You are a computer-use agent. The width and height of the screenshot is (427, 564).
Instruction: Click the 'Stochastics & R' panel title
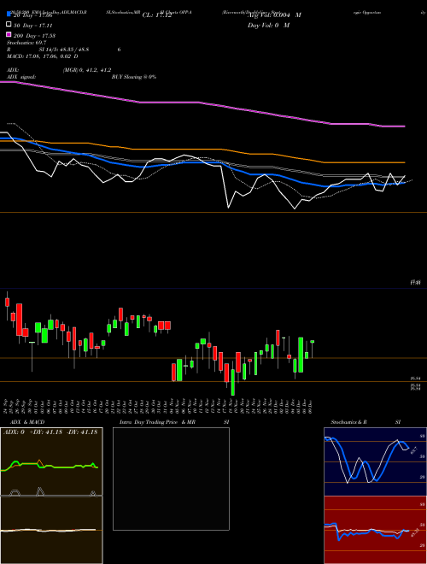point(348,422)
